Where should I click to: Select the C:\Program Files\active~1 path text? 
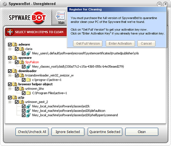49,93
